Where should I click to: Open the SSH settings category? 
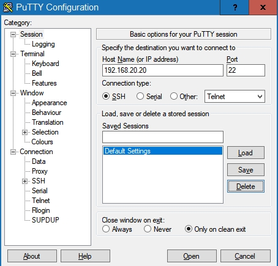coord(39,181)
